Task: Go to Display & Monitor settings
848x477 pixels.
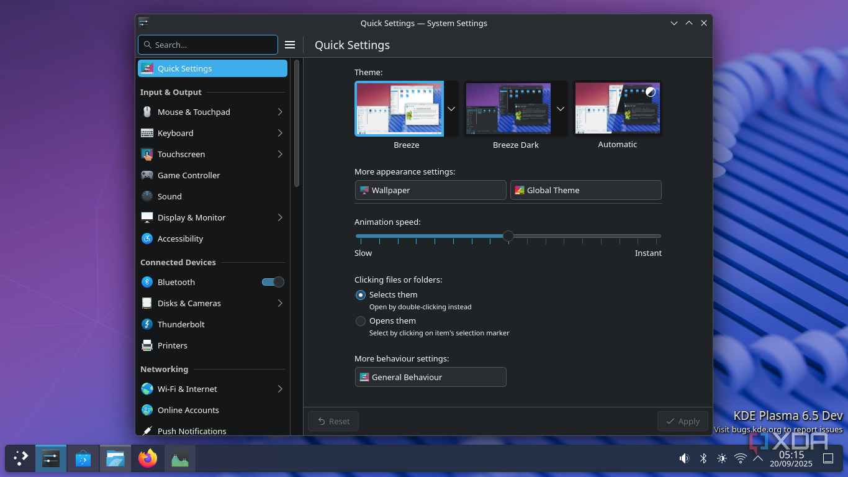Action: click(191, 217)
